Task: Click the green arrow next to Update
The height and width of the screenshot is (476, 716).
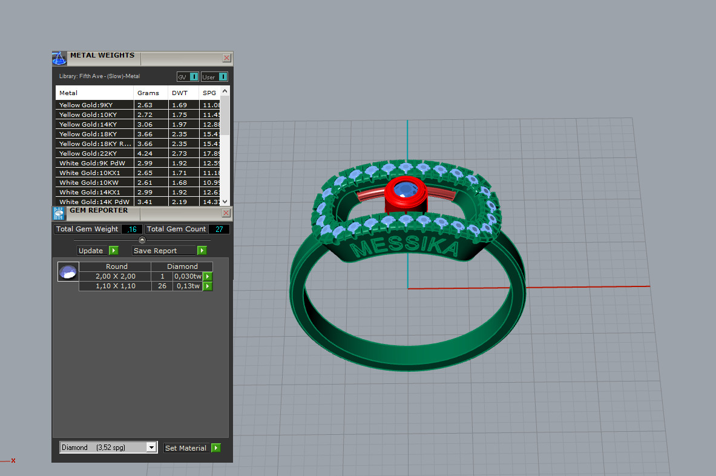Action: point(114,250)
